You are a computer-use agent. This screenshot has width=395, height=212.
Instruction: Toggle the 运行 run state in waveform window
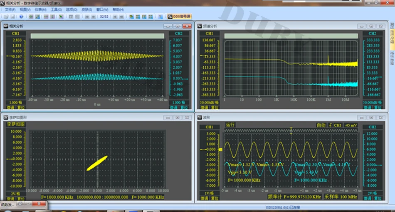click(x=230, y=125)
